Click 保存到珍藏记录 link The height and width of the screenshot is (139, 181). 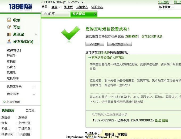click(152, 37)
